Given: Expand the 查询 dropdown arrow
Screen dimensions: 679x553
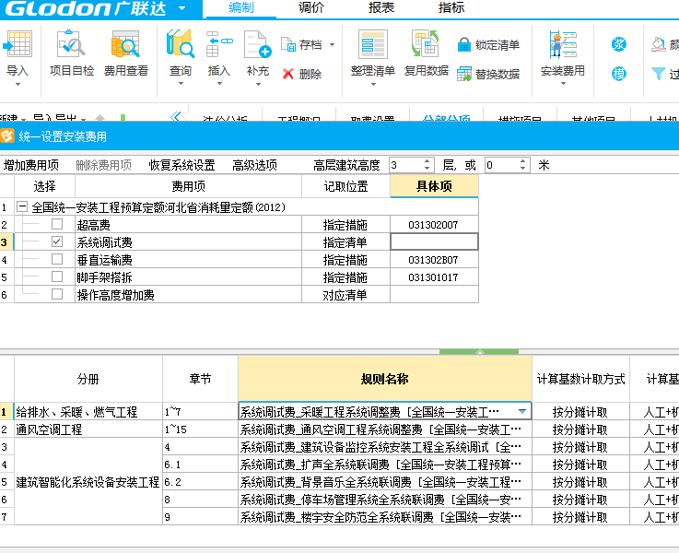Looking at the screenshot, I should [x=181, y=84].
